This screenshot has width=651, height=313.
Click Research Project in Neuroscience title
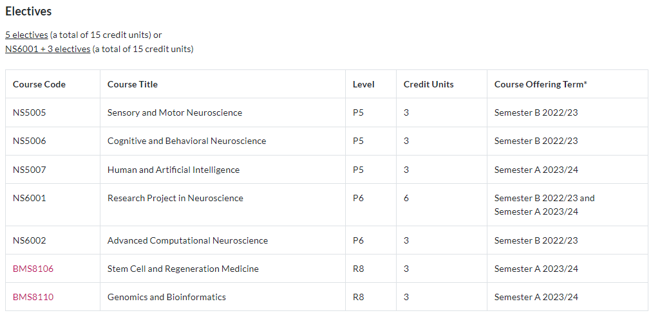click(175, 198)
